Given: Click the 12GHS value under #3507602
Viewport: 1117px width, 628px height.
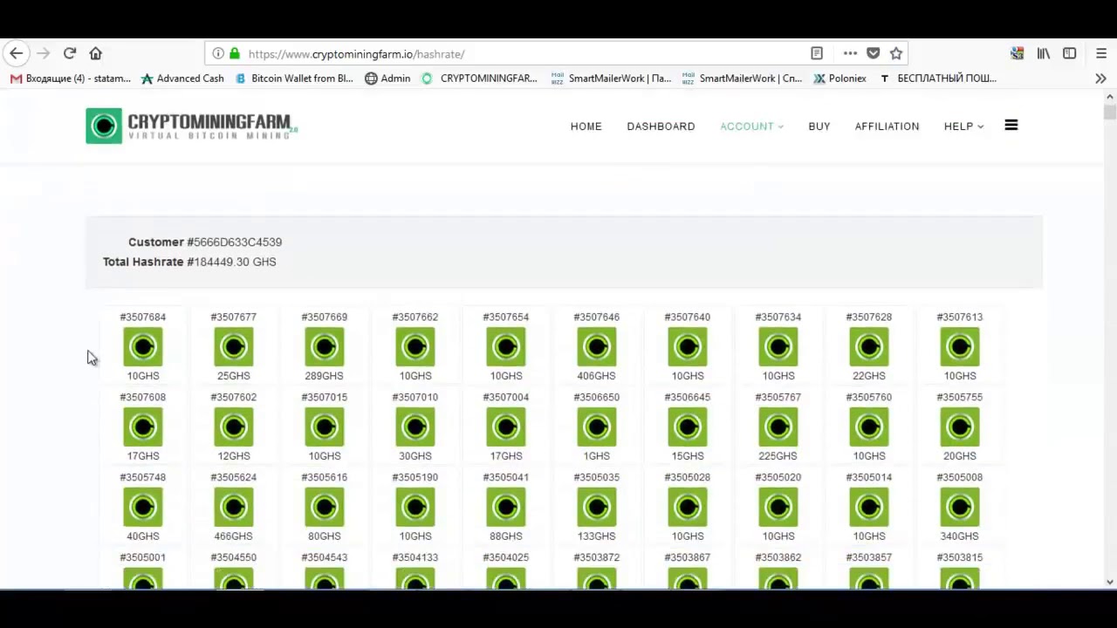Looking at the screenshot, I should [234, 456].
